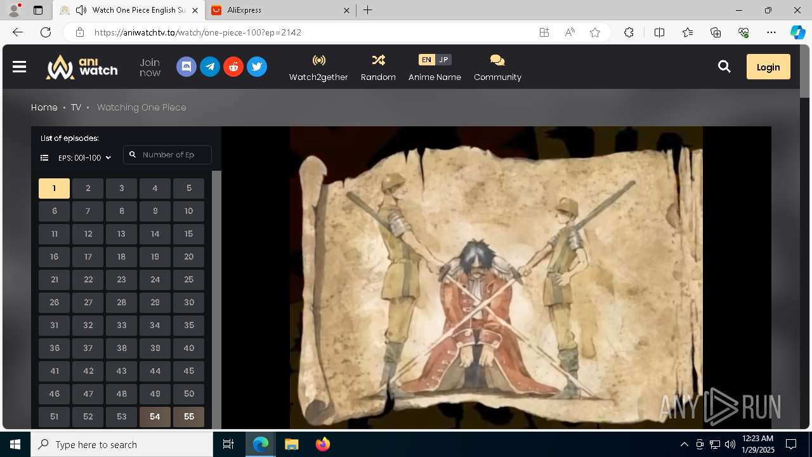
Task: Close the AliExpress tab
Action: (346, 10)
